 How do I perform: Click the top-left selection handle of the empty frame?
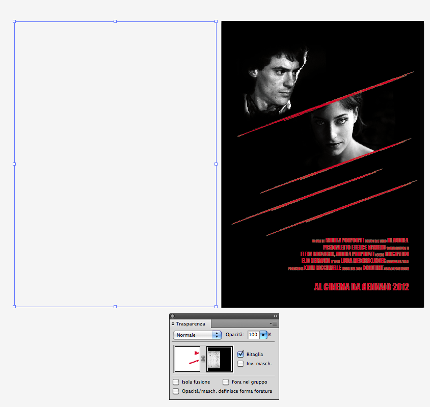(14, 21)
